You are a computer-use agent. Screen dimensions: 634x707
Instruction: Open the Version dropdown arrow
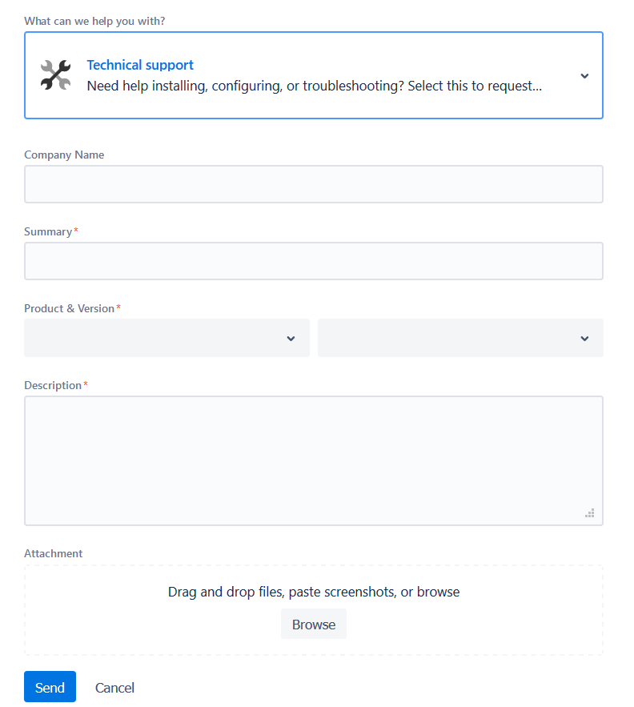(584, 337)
